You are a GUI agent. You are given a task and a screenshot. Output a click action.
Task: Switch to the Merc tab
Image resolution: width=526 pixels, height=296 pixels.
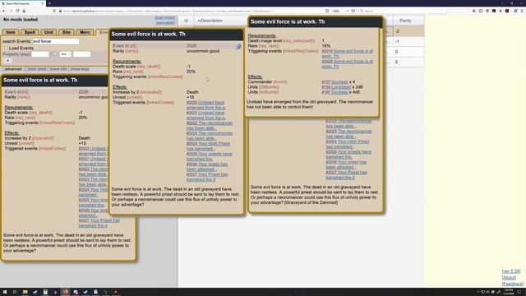[x=85, y=32]
